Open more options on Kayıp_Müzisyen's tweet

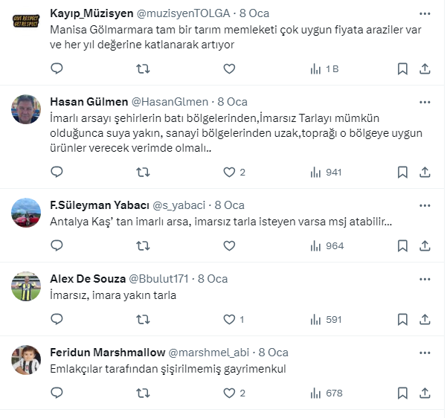pos(424,13)
